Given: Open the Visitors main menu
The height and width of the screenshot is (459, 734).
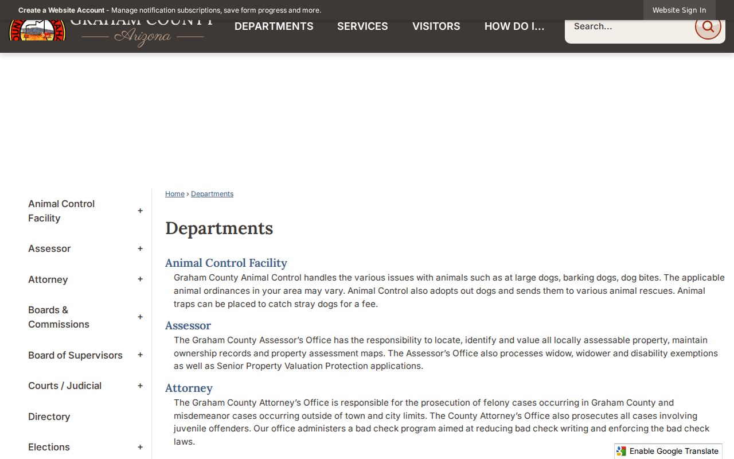Looking at the screenshot, I should click(x=436, y=26).
